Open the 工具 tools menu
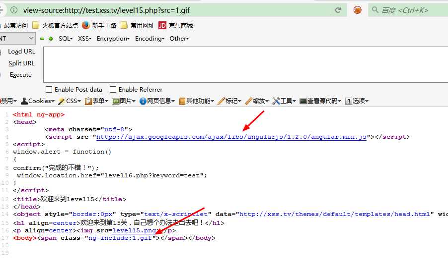 click(x=284, y=101)
